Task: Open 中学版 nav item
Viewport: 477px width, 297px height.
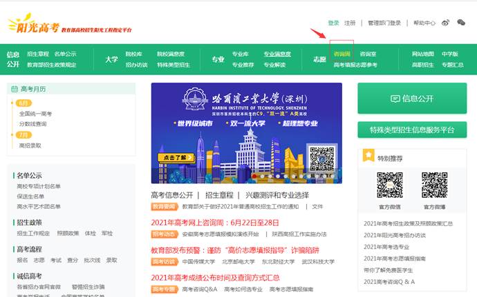Action: (x=450, y=54)
